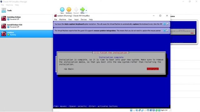Dismiss the Auto capture keyboard notification
This screenshot has width=200, height=112.
164,24
